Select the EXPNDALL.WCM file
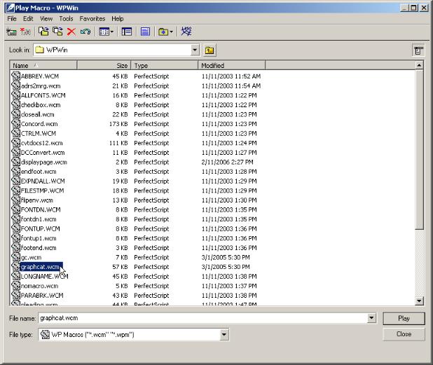Screen dimensions: 433x365 [43, 181]
